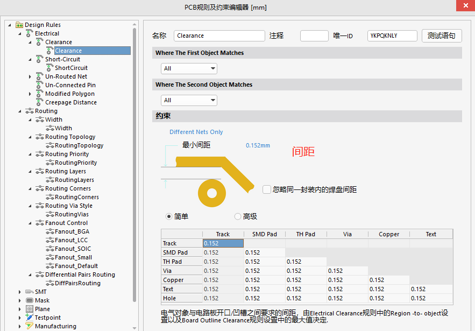Expand the SMT rules node
The image size is (475, 331).
pos(20,292)
